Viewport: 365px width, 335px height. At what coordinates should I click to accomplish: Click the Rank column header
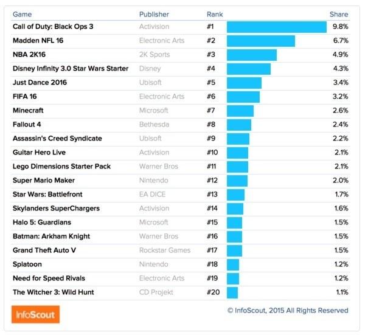tap(215, 15)
